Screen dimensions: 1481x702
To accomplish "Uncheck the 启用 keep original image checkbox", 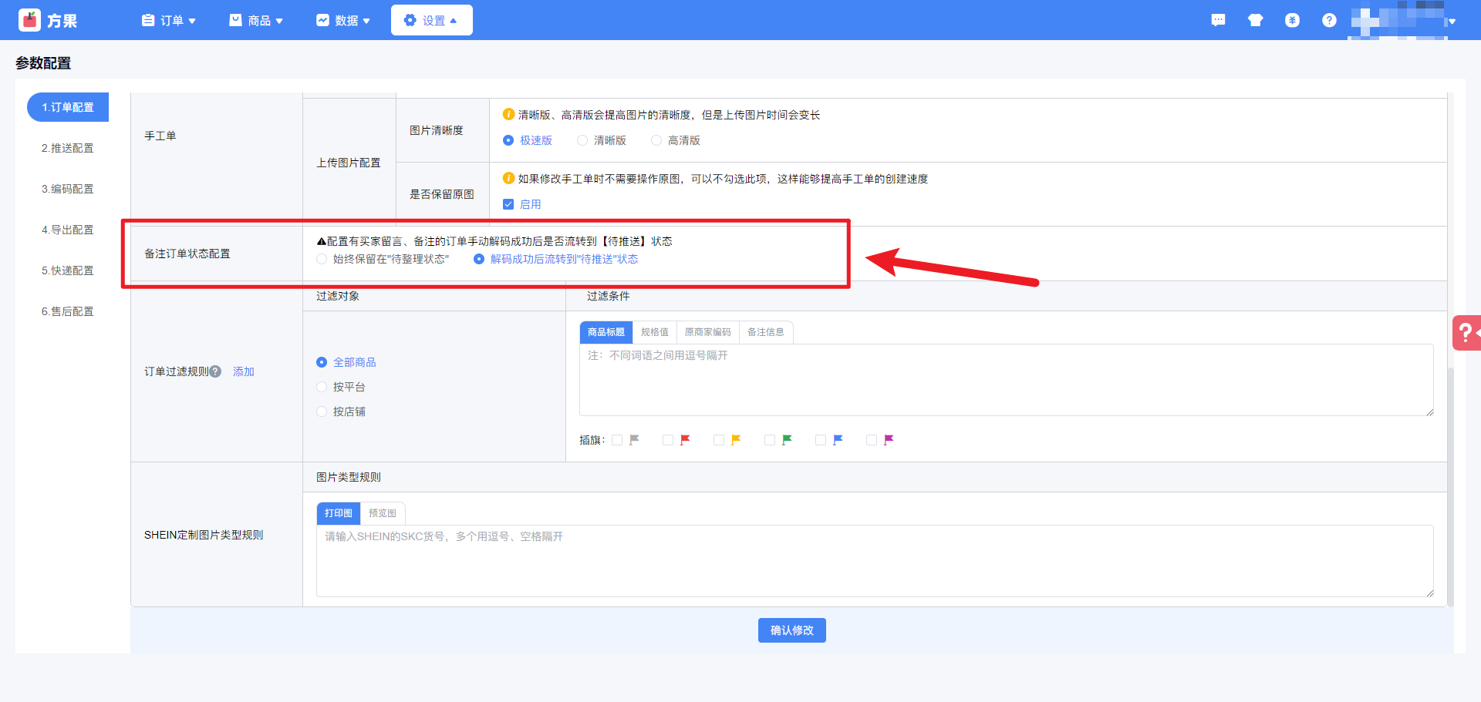I will coord(508,204).
